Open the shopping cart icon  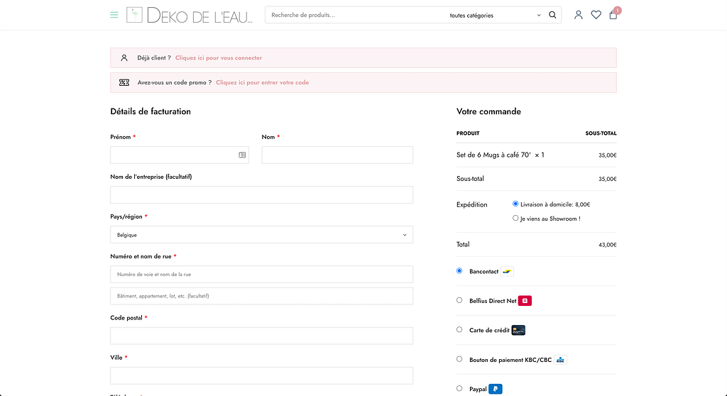(613, 15)
